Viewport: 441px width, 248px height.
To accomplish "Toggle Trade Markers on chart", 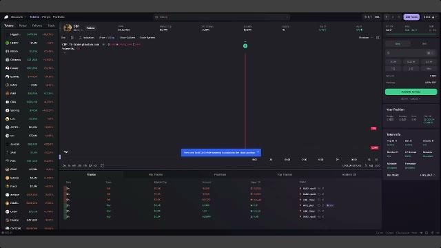I will point(147,38).
